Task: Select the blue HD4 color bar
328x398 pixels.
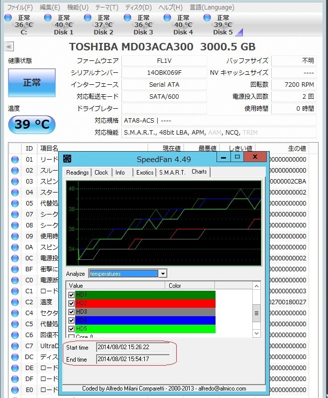Action: [145, 320]
